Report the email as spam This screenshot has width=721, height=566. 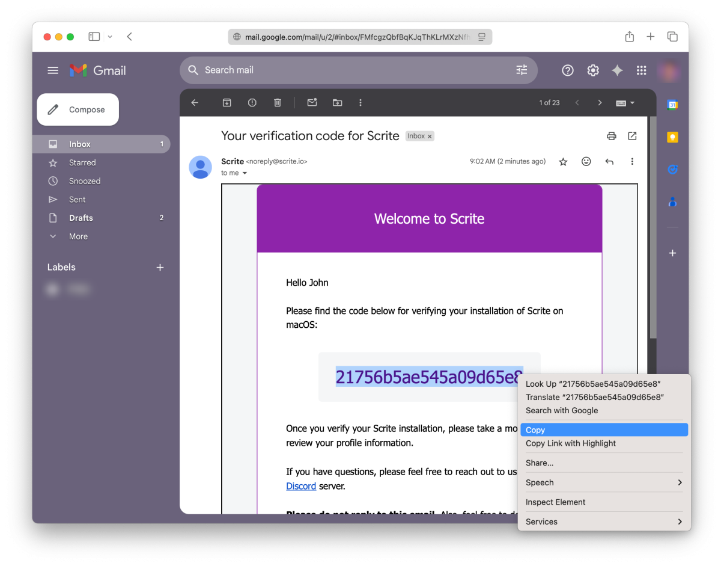point(252,103)
